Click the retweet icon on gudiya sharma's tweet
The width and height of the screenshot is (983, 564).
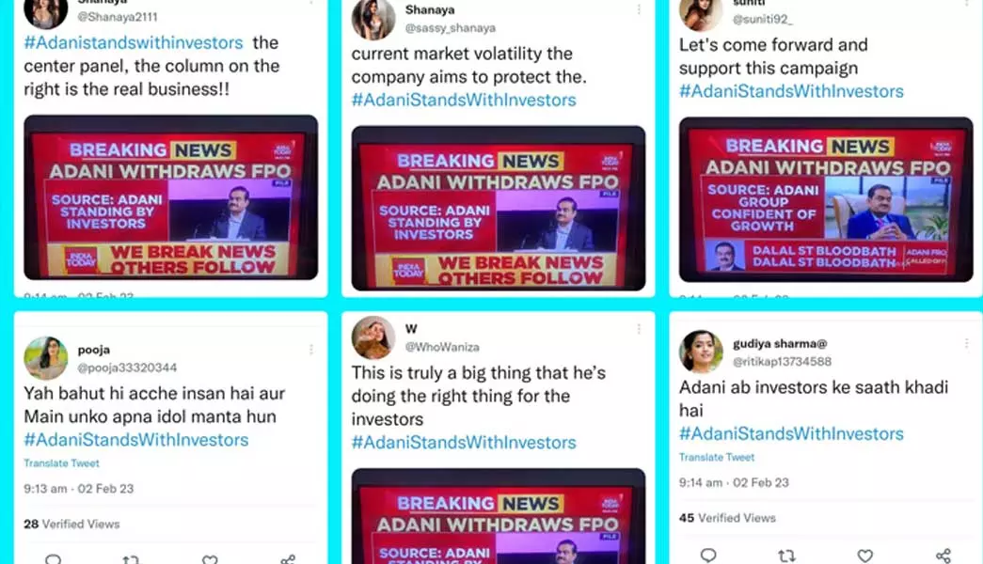point(786,556)
